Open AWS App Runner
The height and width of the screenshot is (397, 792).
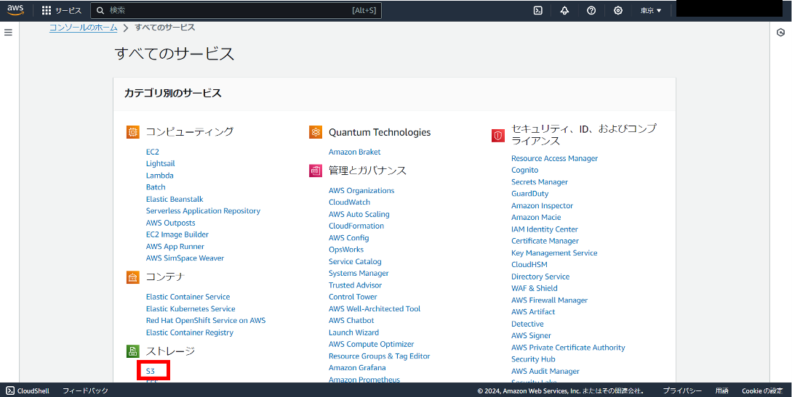(x=175, y=246)
